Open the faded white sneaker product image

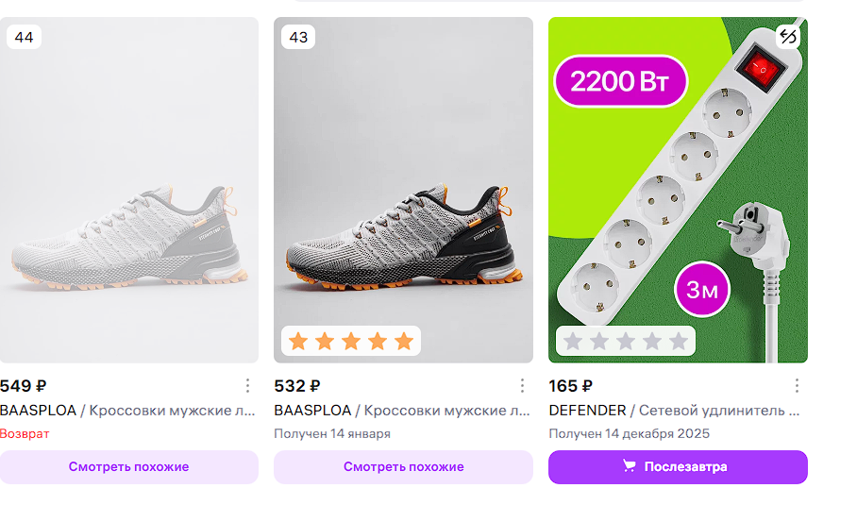coord(128,189)
